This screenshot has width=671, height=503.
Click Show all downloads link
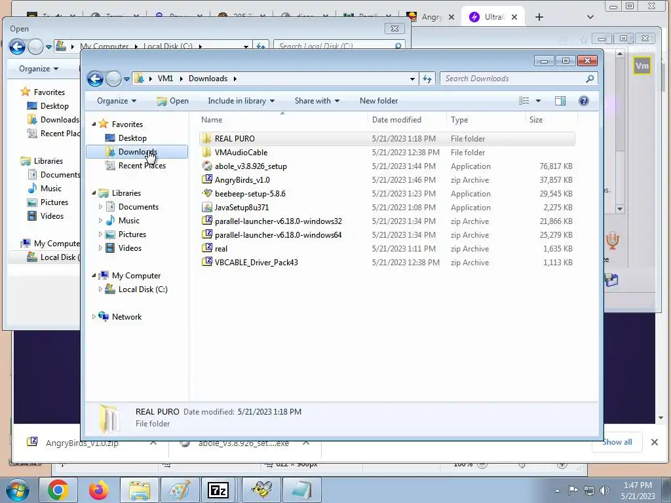617,442
